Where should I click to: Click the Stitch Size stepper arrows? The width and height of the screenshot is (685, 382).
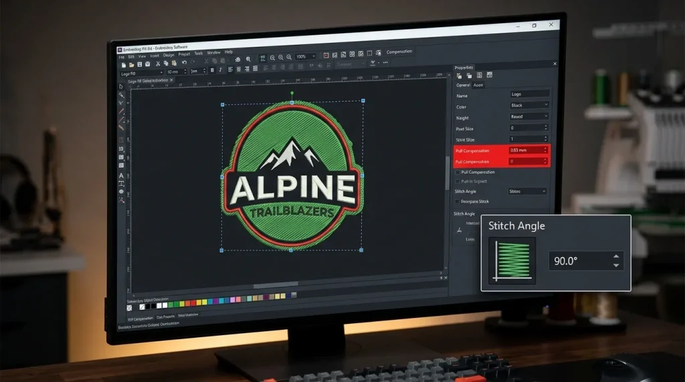(x=546, y=139)
